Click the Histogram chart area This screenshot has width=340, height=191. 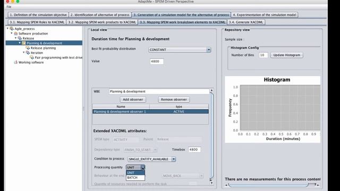coord(280,108)
